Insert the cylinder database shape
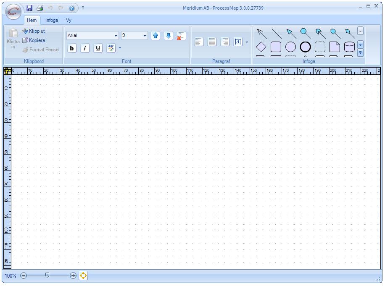 [349, 47]
